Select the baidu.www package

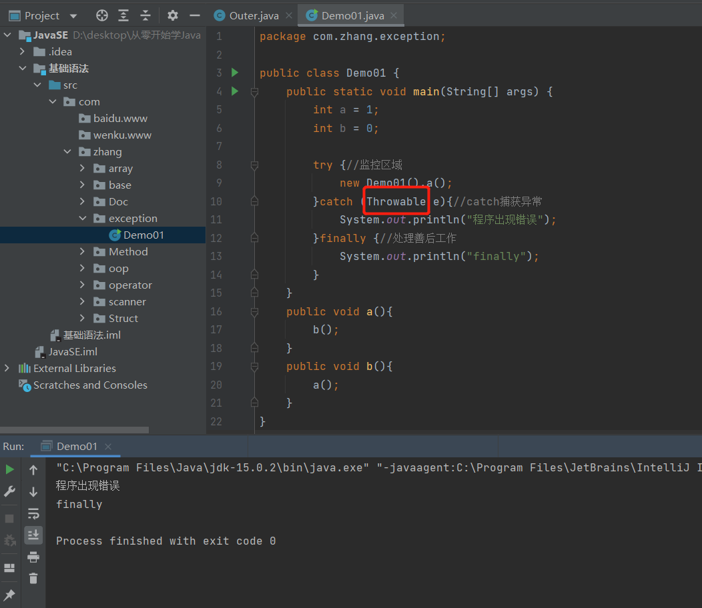[113, 119]
